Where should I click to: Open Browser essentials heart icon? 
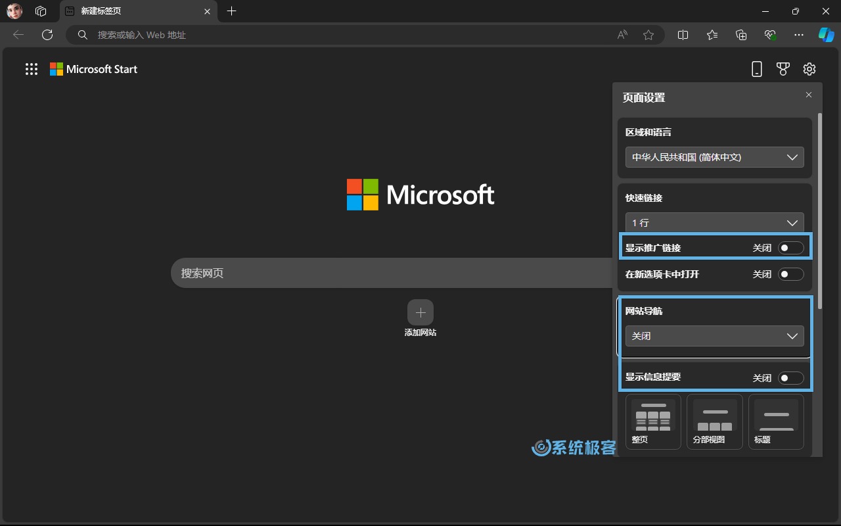pyautogui.click(x=770, y=35)
